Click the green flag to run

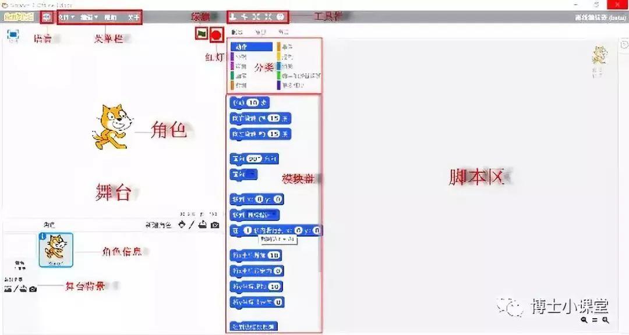click(x=201, y=34)
